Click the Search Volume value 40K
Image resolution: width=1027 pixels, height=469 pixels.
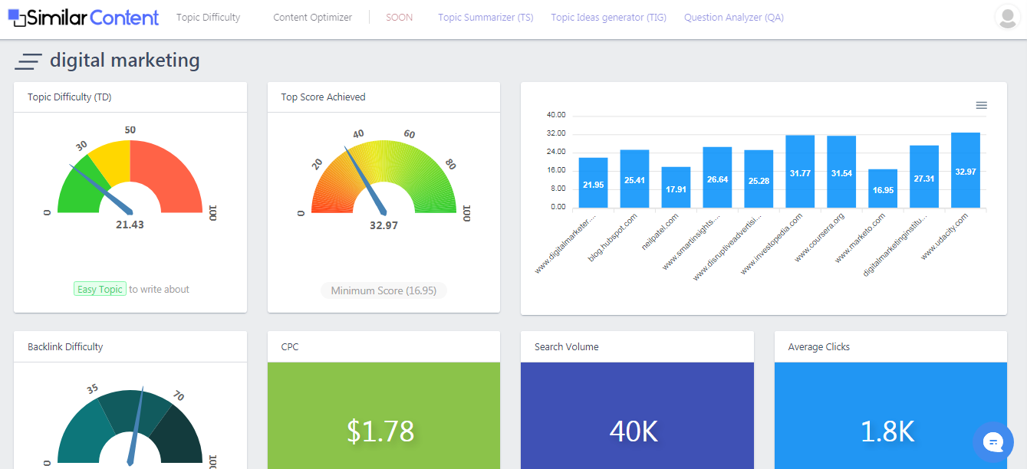[634, 431]
